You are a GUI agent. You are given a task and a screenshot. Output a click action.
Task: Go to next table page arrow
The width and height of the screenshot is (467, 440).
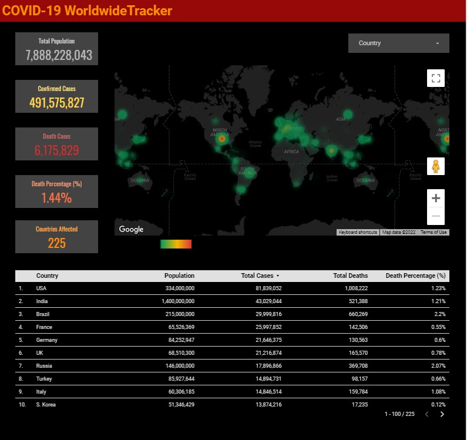pos(442,414)
